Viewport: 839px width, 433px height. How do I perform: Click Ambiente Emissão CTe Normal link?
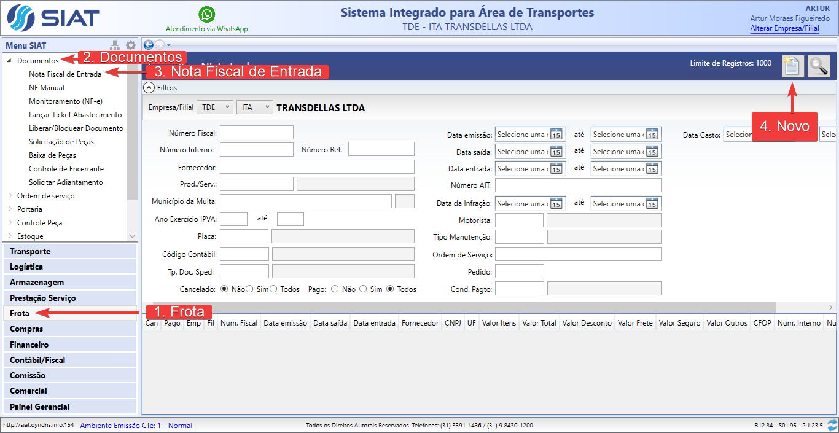[136, 425]
